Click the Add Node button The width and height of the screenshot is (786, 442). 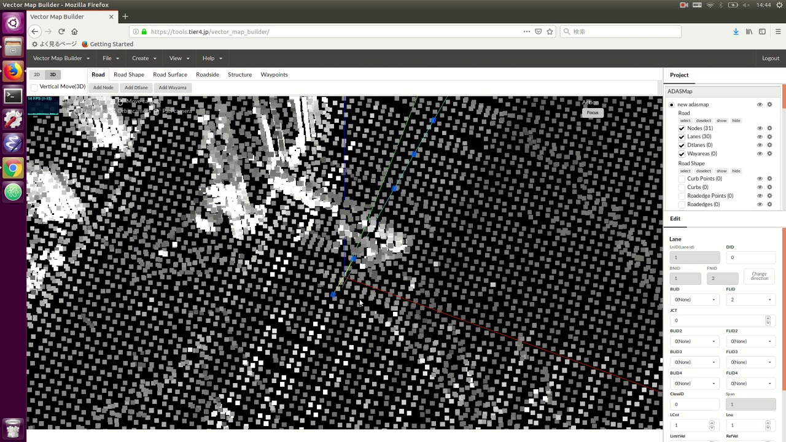[103, 88]
